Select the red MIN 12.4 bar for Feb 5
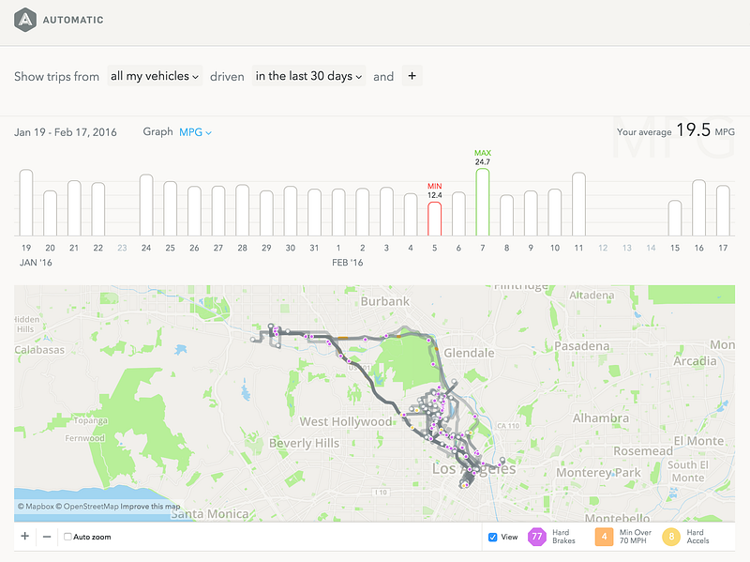 pos(434,219)
